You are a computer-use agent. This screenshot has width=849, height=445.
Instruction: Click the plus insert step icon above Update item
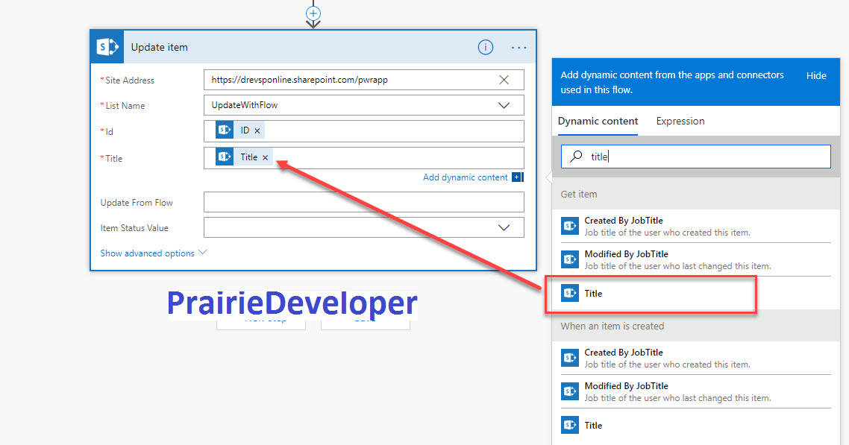(313, 13)
